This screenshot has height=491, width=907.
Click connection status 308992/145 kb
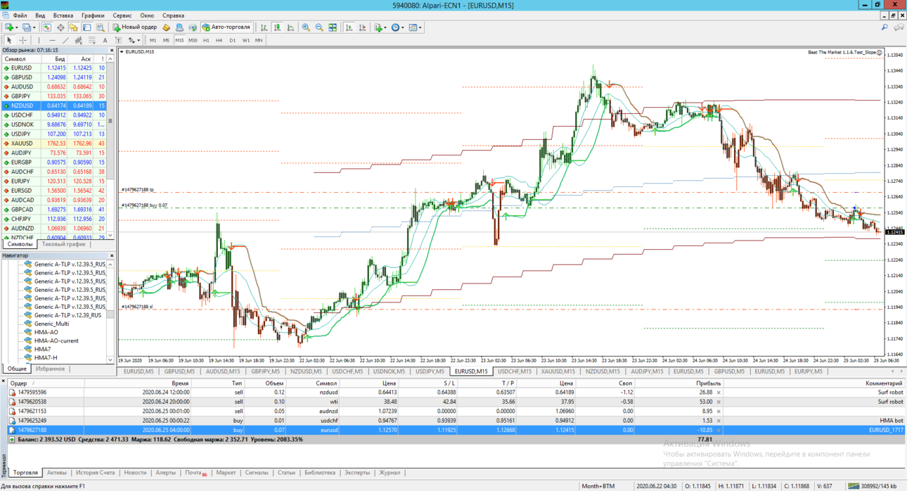click(x=872, y=486)
